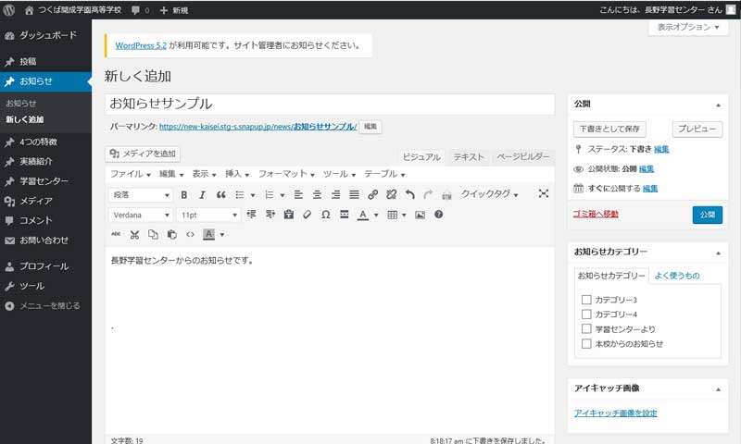Open the 挿入 editor menu

coord(237,174)
